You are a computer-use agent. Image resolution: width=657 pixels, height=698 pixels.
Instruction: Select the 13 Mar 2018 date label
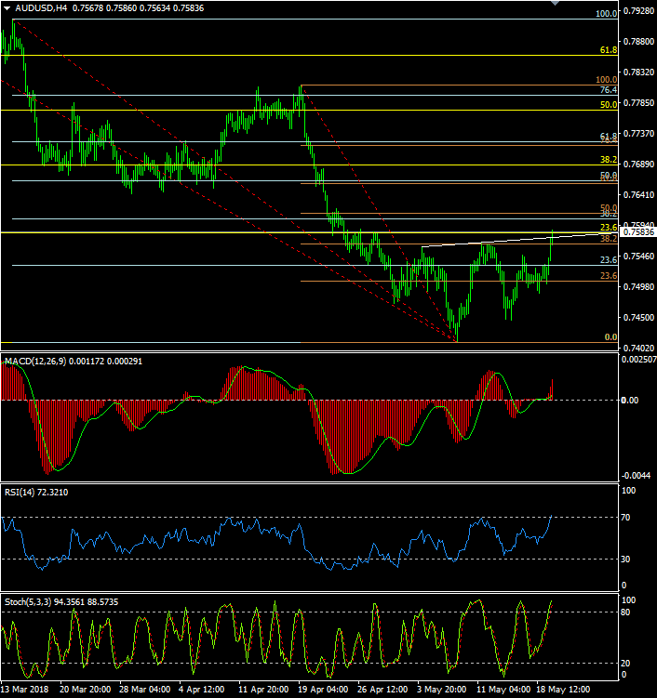tap(25, 691)
